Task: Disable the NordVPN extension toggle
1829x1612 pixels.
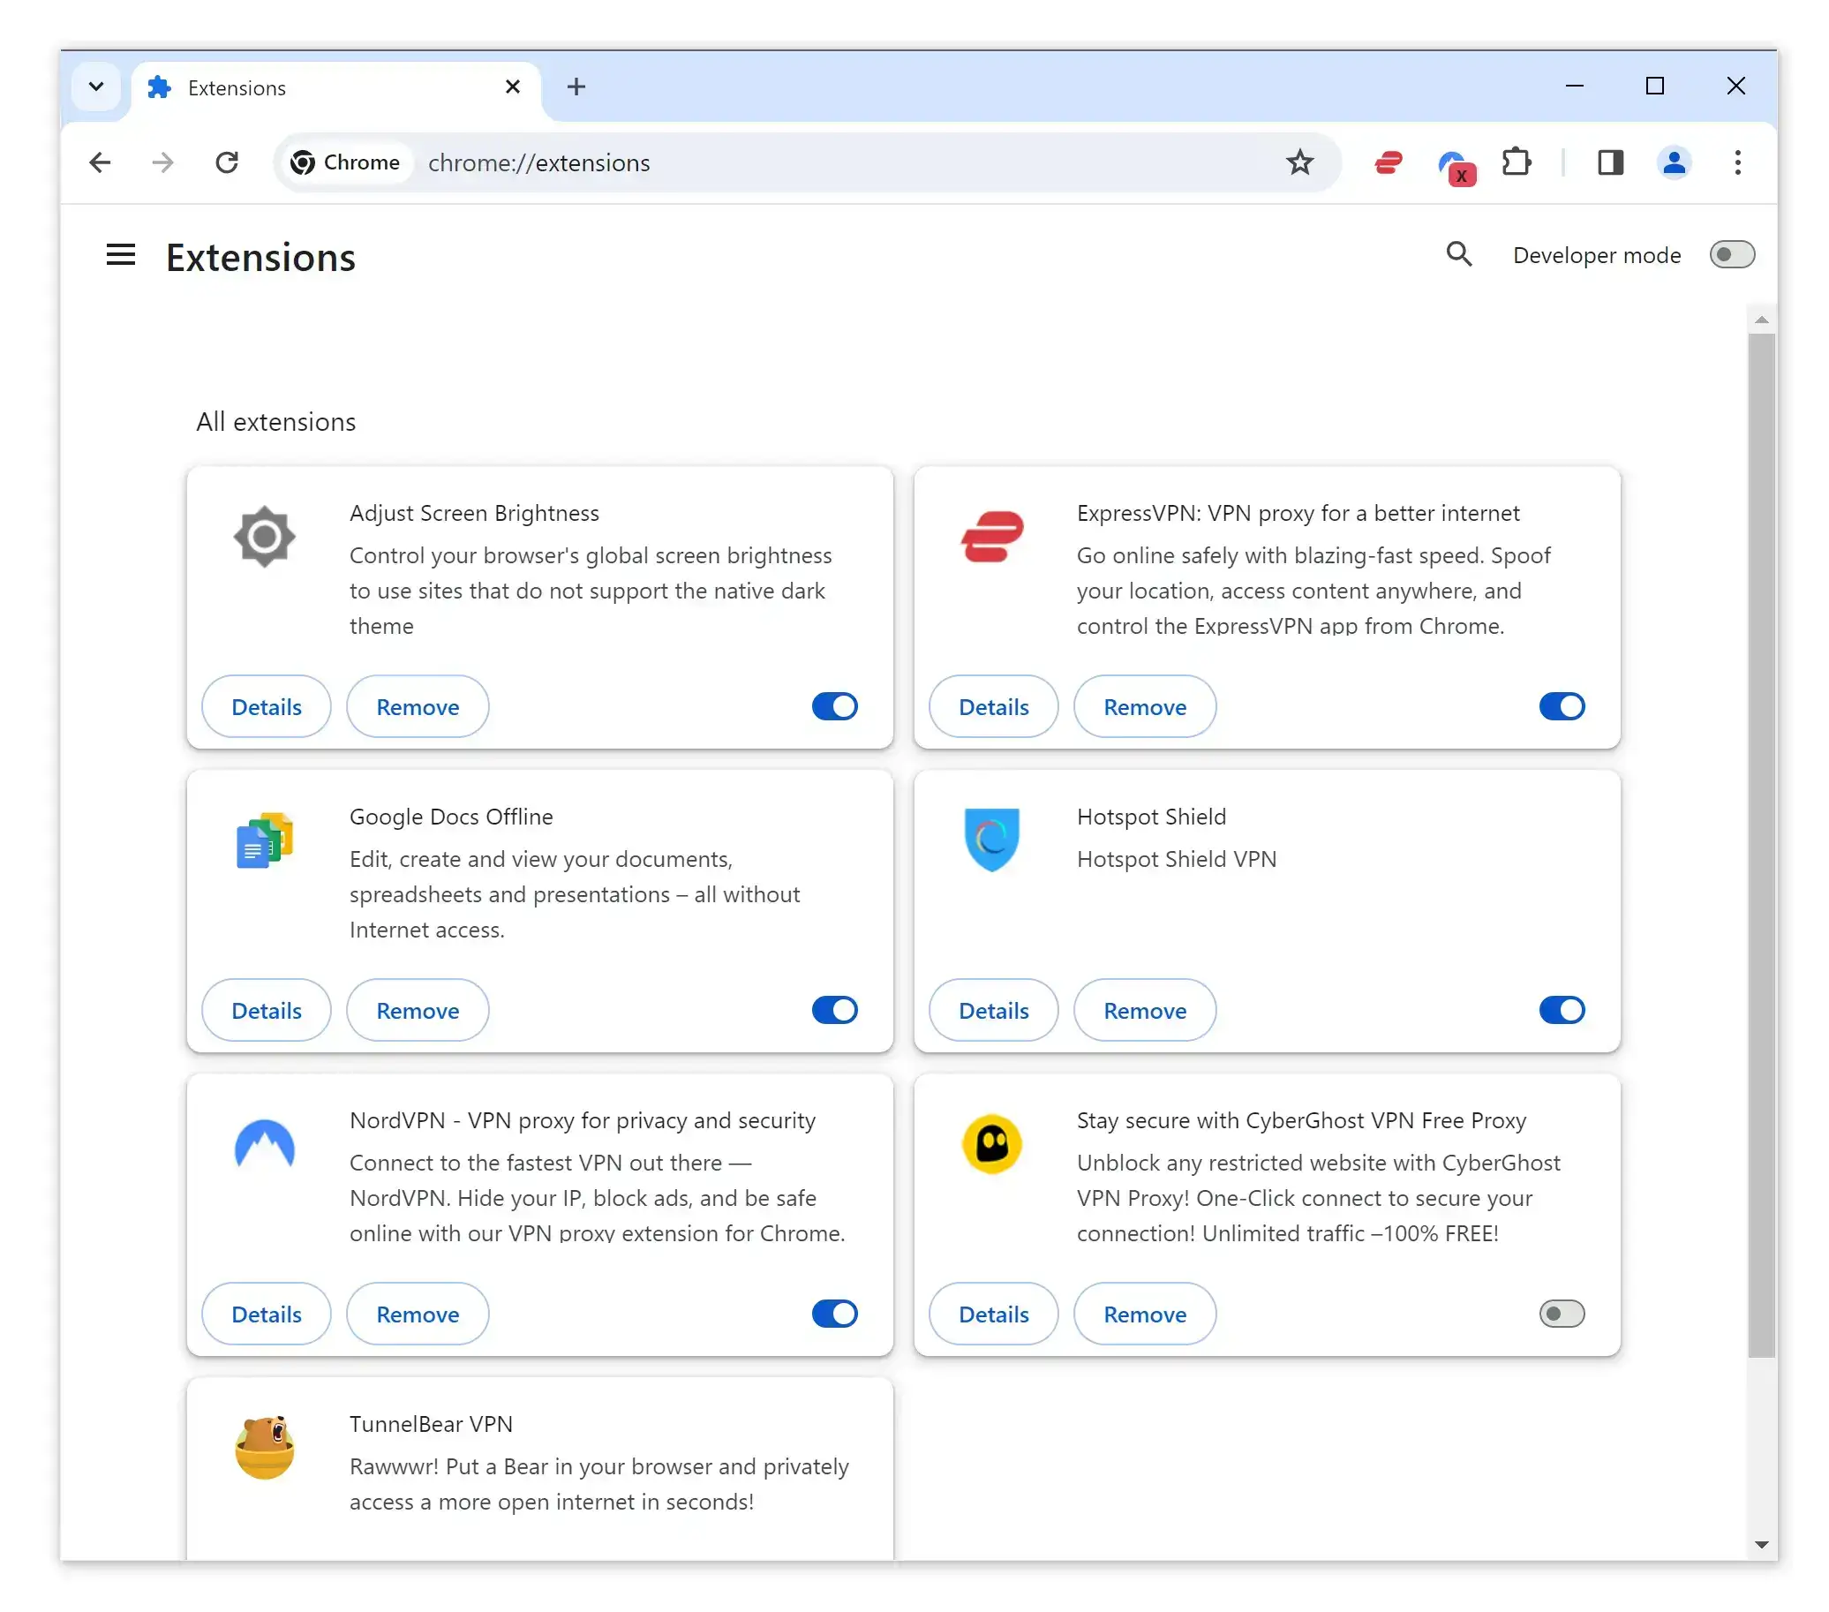Action: point(835,1313)
